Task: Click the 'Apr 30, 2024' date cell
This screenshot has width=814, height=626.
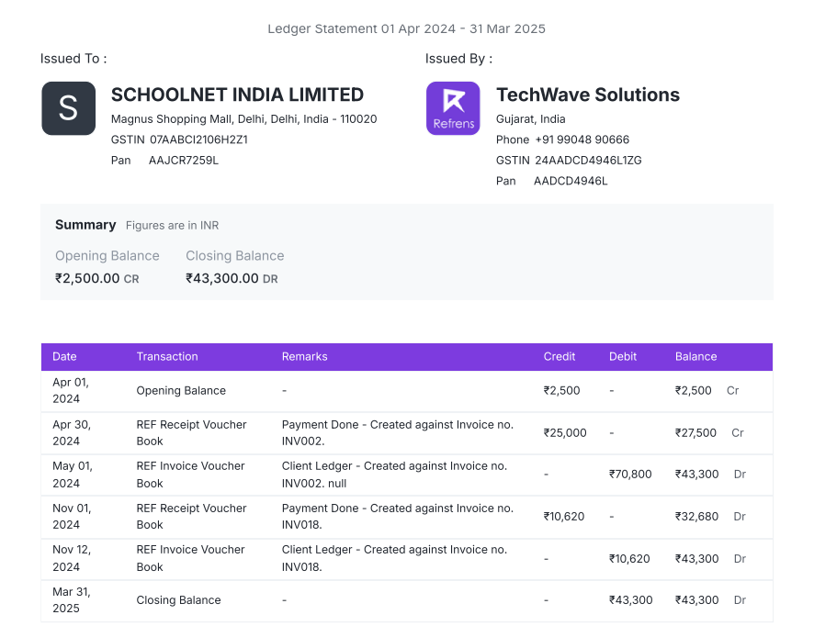Action: 72,433
